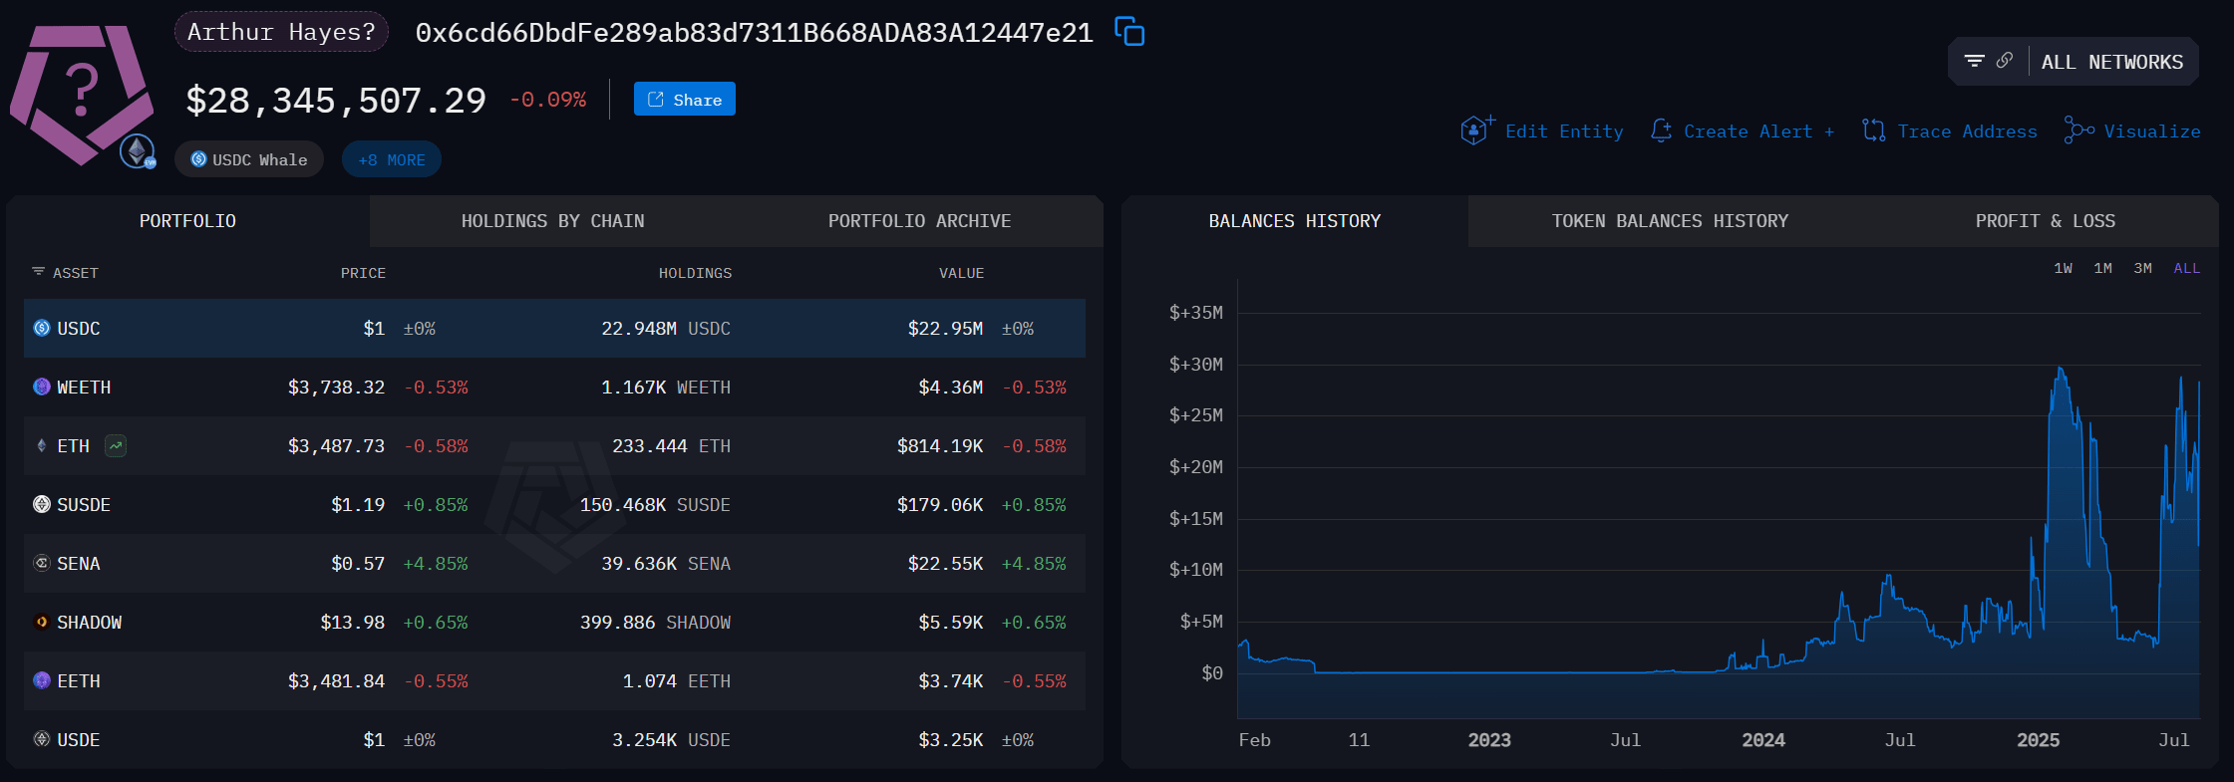Open the SHADOW asset name

90,623
